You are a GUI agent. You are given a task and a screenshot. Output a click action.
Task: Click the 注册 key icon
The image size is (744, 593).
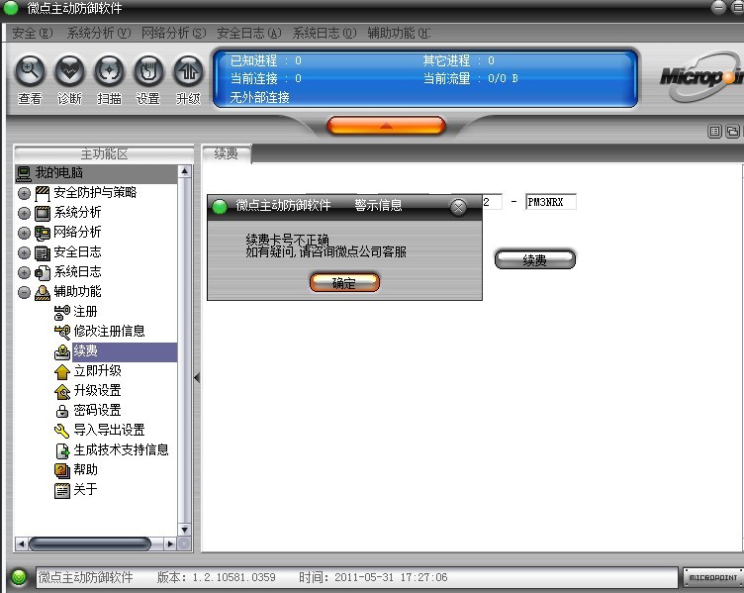click(62, 313)
